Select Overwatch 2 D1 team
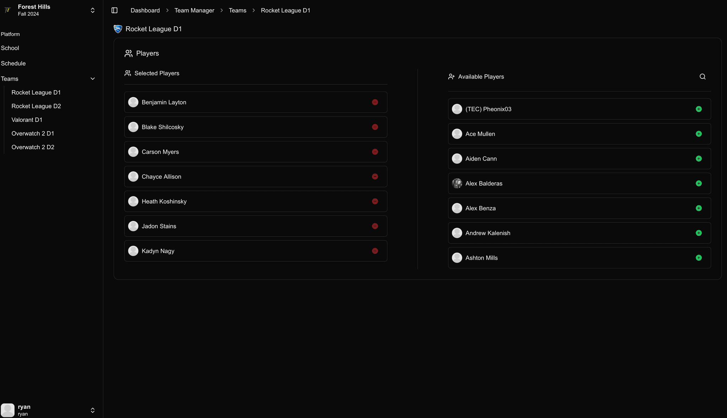The height and width of the screenshot is (418, 727). coord(33,134)
